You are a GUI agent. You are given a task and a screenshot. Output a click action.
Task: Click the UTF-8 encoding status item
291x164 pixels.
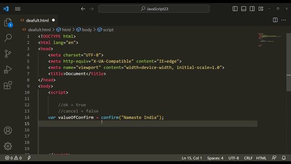pyautogui.click(x=233, y=158)
